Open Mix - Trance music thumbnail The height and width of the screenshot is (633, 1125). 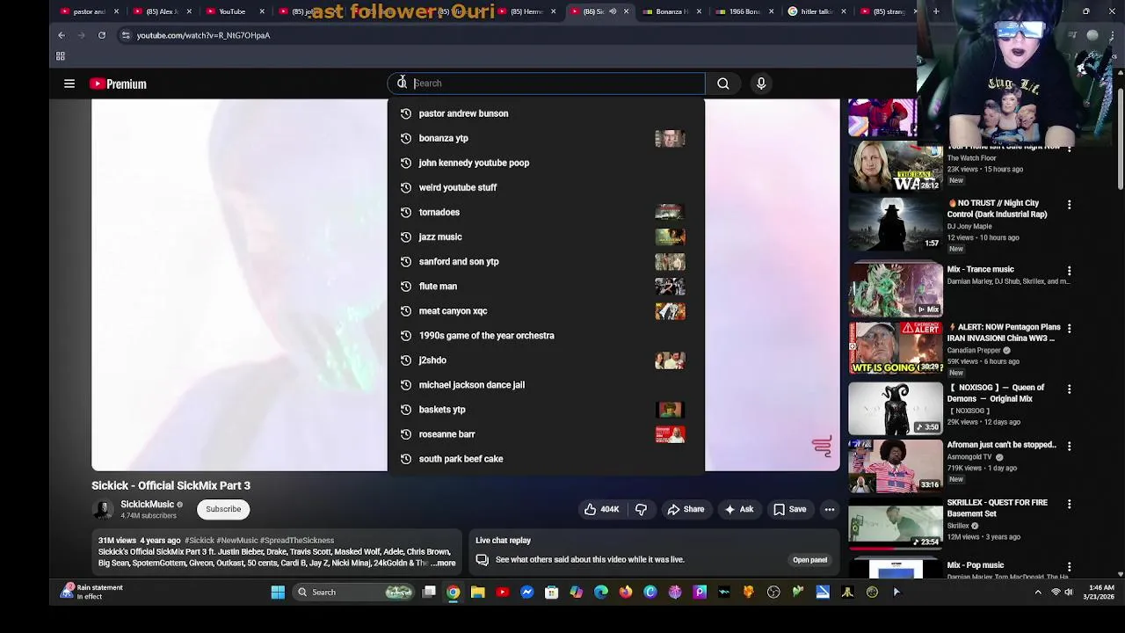coord(895,289)
